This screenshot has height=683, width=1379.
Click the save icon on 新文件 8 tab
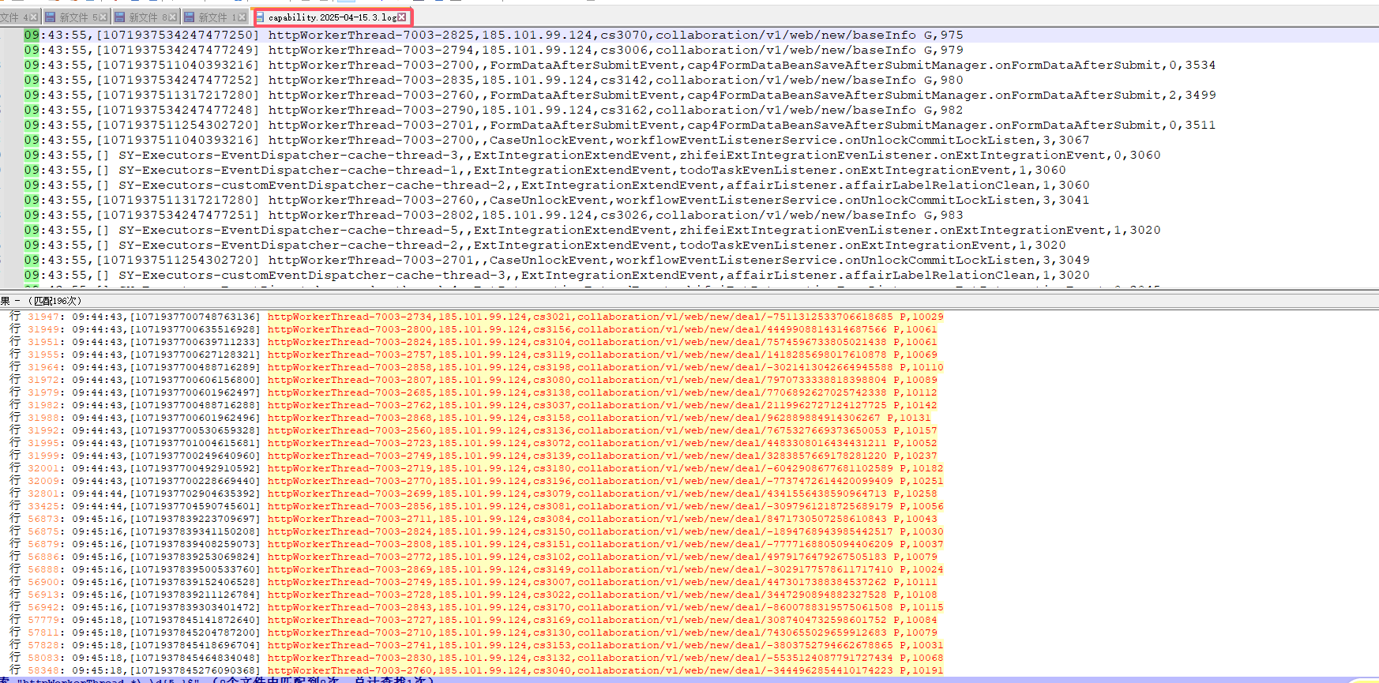(120, 17)
